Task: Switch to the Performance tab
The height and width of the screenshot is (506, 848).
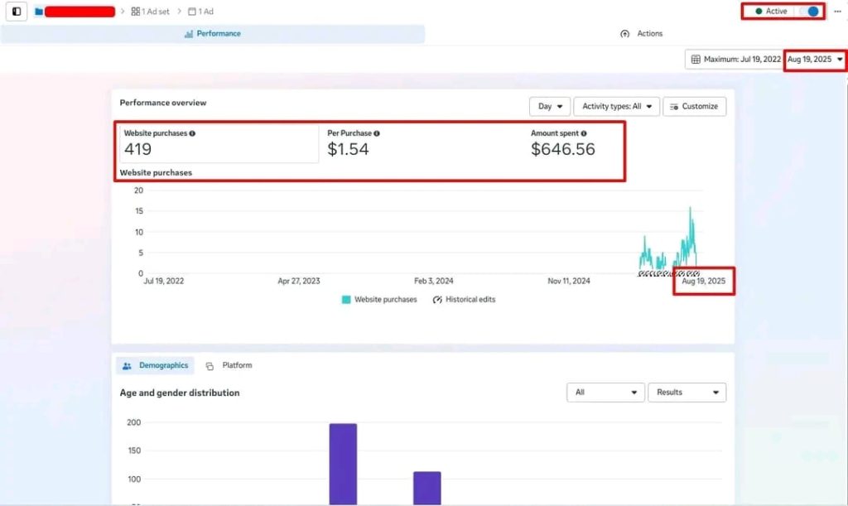Action: [x=212, y=34]
